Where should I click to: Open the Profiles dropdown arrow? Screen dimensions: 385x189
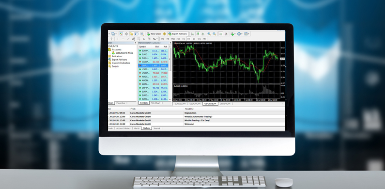pyautogui.click(x=116, y=34)
